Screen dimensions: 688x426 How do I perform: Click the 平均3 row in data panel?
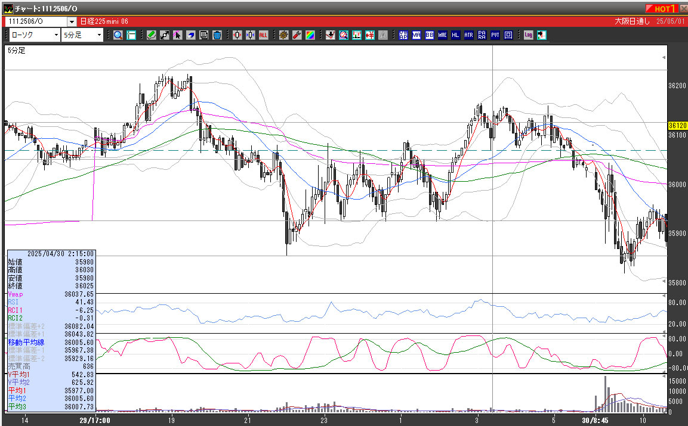[x=51, y=407]
